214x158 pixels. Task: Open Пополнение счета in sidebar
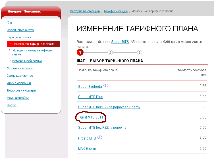[20, 30]
